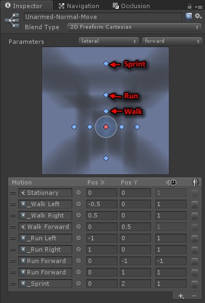Edit Pos Y value for Walk Forward

point(135,227)
